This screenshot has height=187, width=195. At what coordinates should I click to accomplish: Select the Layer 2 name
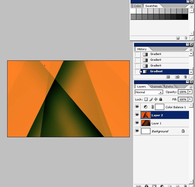(157, 115)
